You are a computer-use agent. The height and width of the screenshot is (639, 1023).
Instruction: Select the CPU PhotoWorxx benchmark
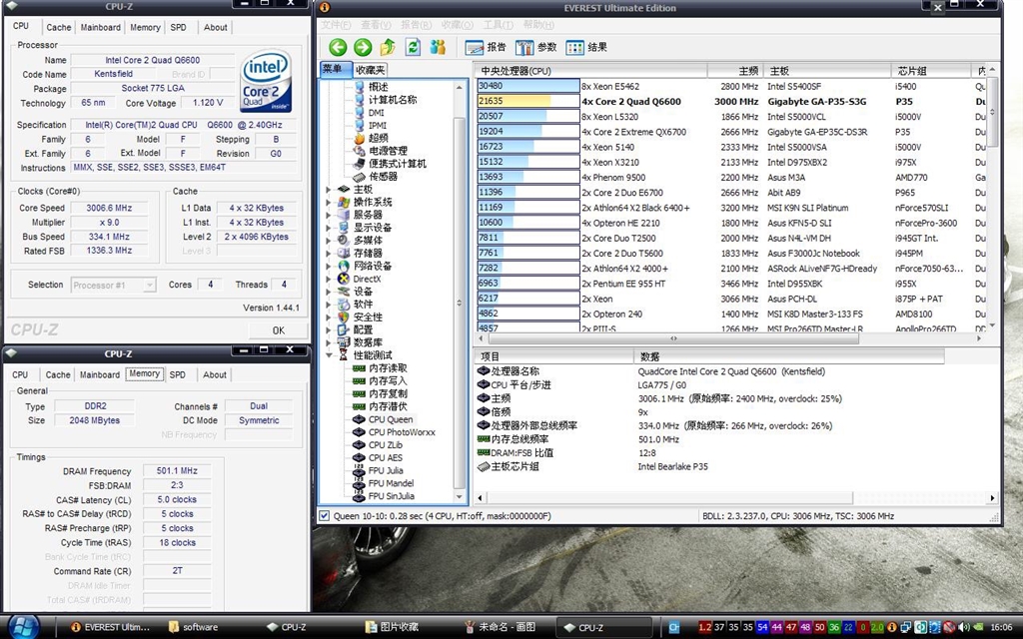tap(402, 432)
